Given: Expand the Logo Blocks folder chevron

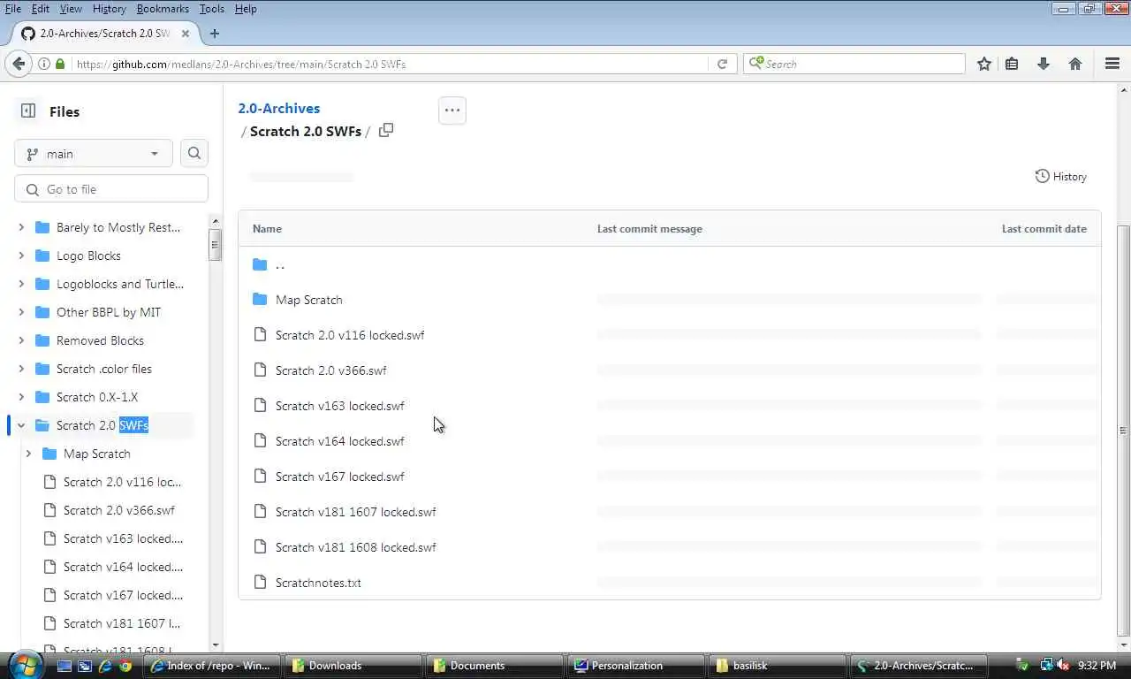Looking at the screenshot, I should coord(21,256).
